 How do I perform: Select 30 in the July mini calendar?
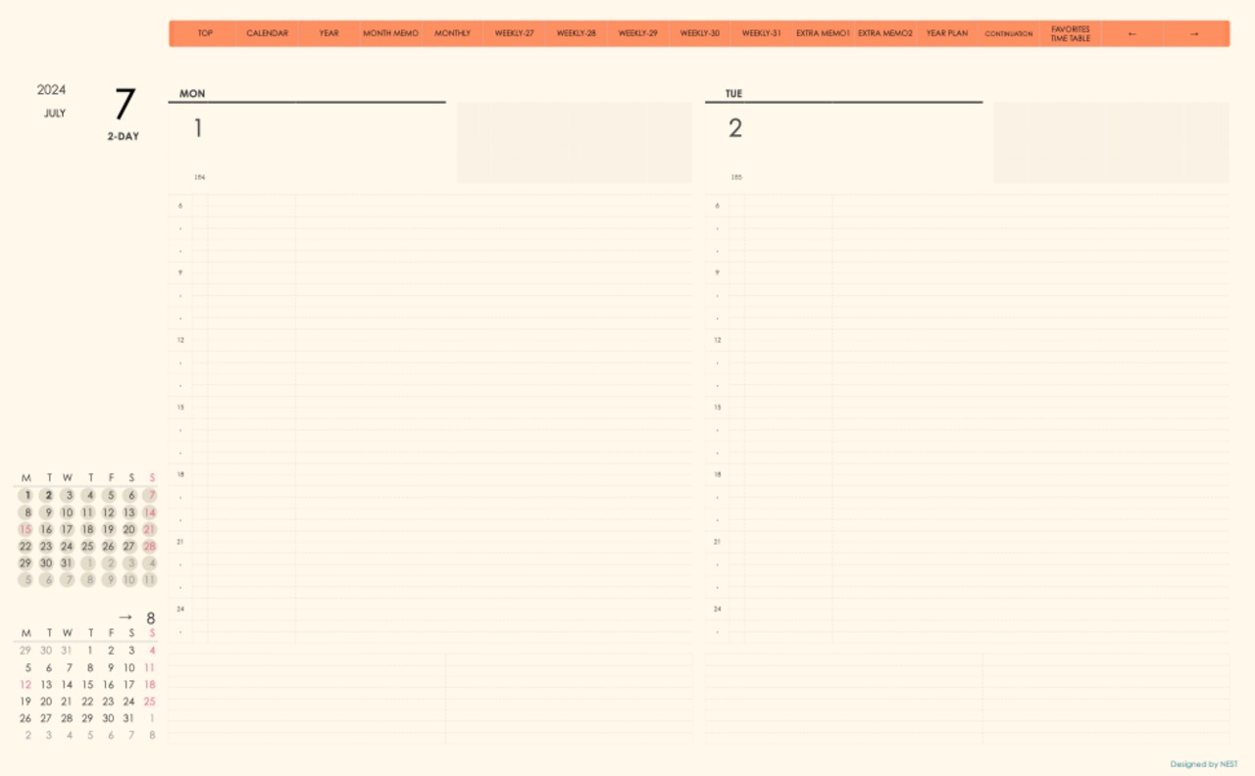pos(46,563)
